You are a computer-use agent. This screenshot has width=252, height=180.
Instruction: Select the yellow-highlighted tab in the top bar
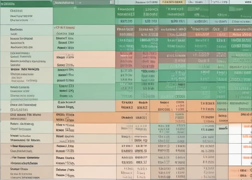coord(172,2)
